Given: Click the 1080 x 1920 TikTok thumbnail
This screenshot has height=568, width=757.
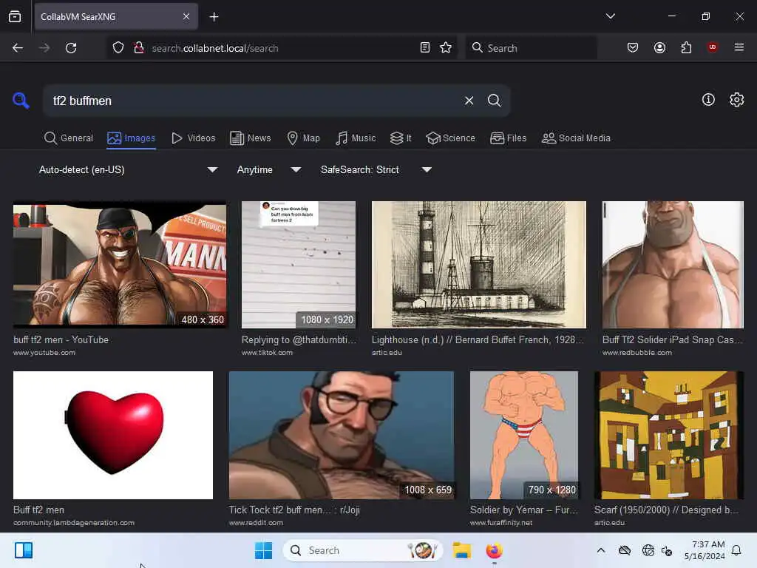Looking at the screenshot, I should coord(299,265).
